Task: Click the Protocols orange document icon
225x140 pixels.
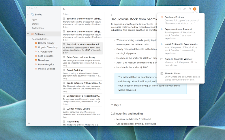Action: [32, 34]
